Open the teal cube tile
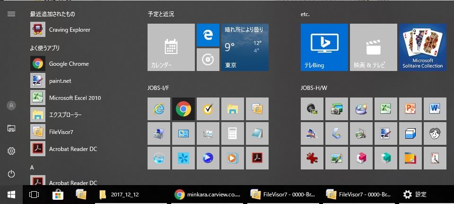 pos(386,158)
